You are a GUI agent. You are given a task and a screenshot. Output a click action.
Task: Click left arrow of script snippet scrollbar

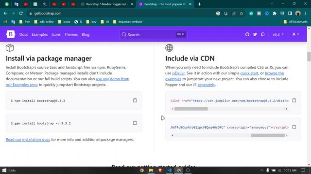(173, 135)
